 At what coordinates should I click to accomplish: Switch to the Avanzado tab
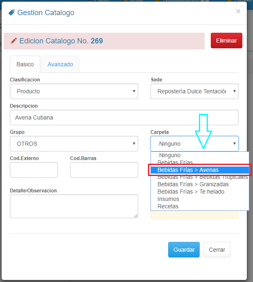[60, 64]
